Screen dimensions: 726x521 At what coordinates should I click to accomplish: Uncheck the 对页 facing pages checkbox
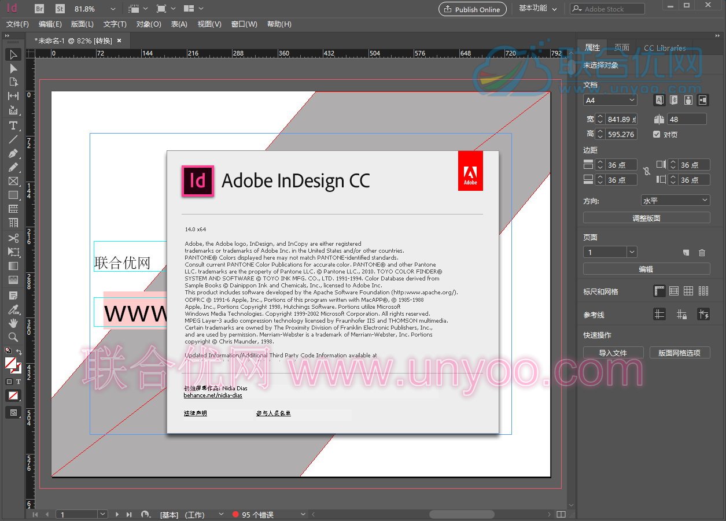coord(656,134)
